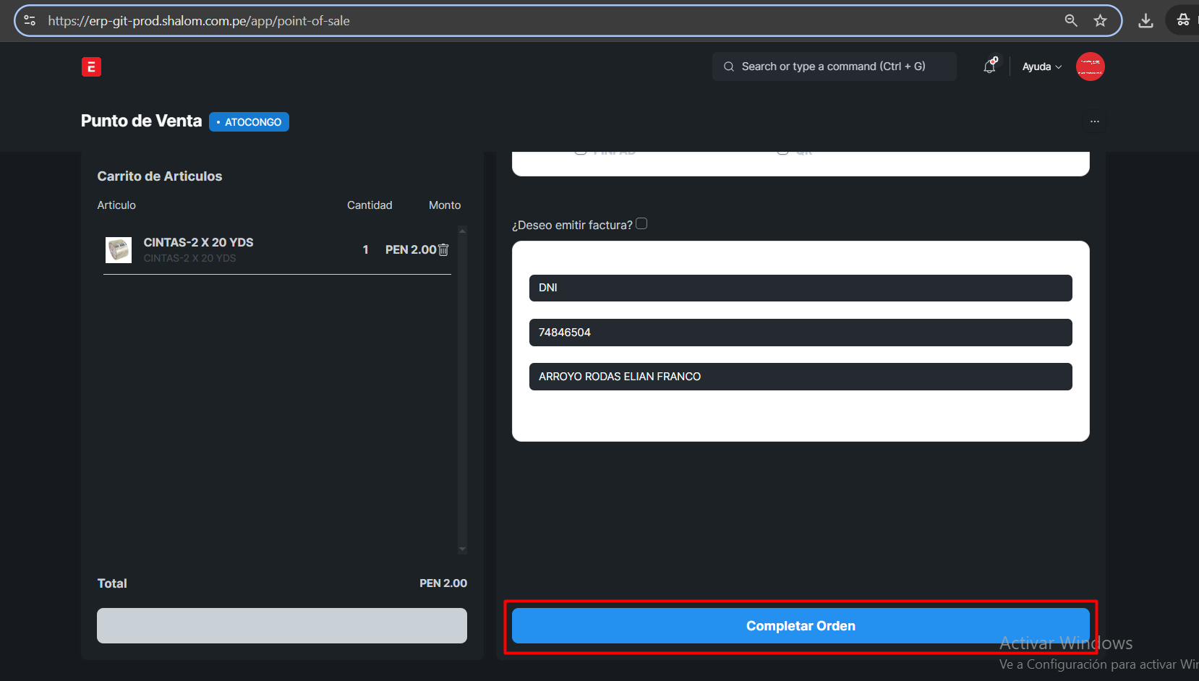The width and height of the screenshot is (1199, 681).
Task: Click the red ERP home logo
Action: coord(91,67)
